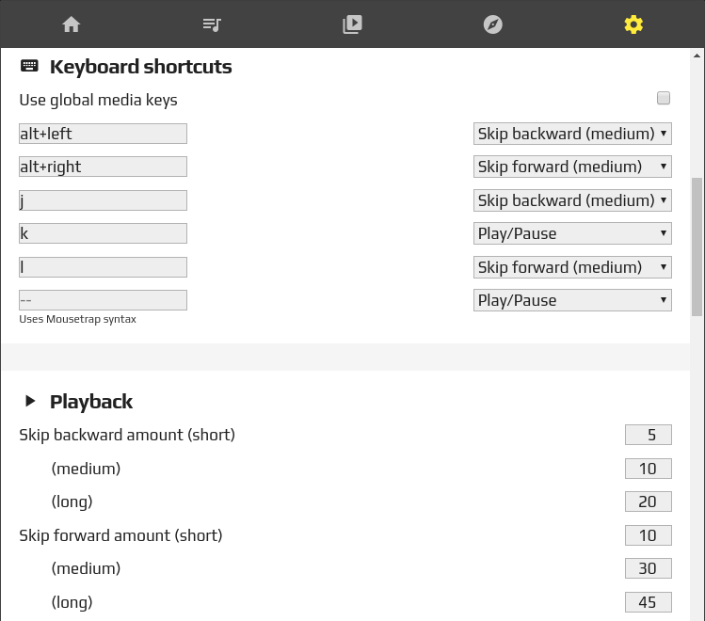This screenshot has width=705, height=621.
Task: Click the empty new shortcut field
Action: pyautogui.click(x=103, y=300)
